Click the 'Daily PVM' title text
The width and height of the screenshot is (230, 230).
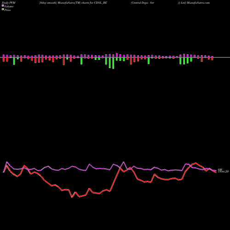tap(9, 3)
